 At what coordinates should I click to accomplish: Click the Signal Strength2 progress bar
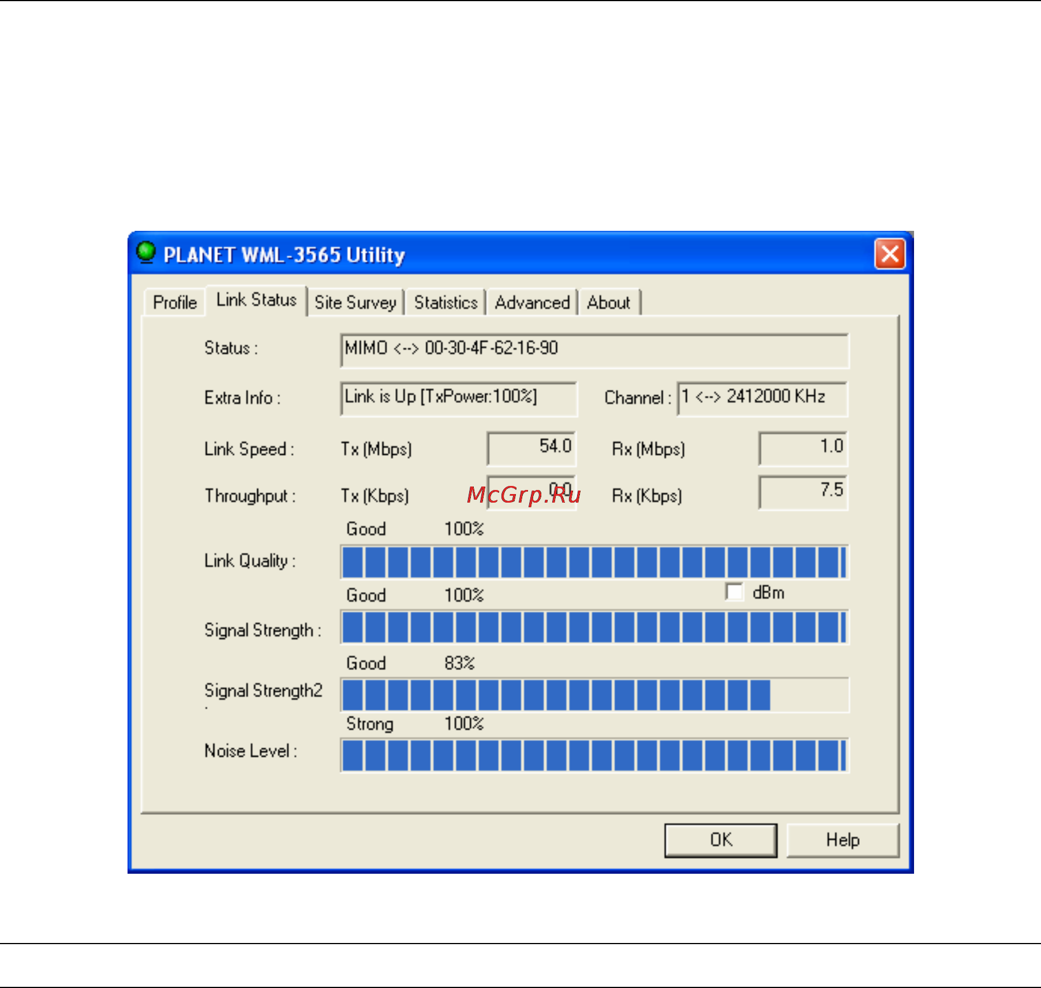[594, 695]
